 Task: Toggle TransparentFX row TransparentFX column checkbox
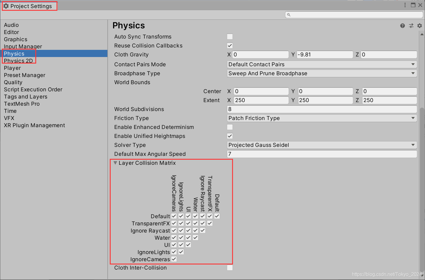[x=210, y=223]
